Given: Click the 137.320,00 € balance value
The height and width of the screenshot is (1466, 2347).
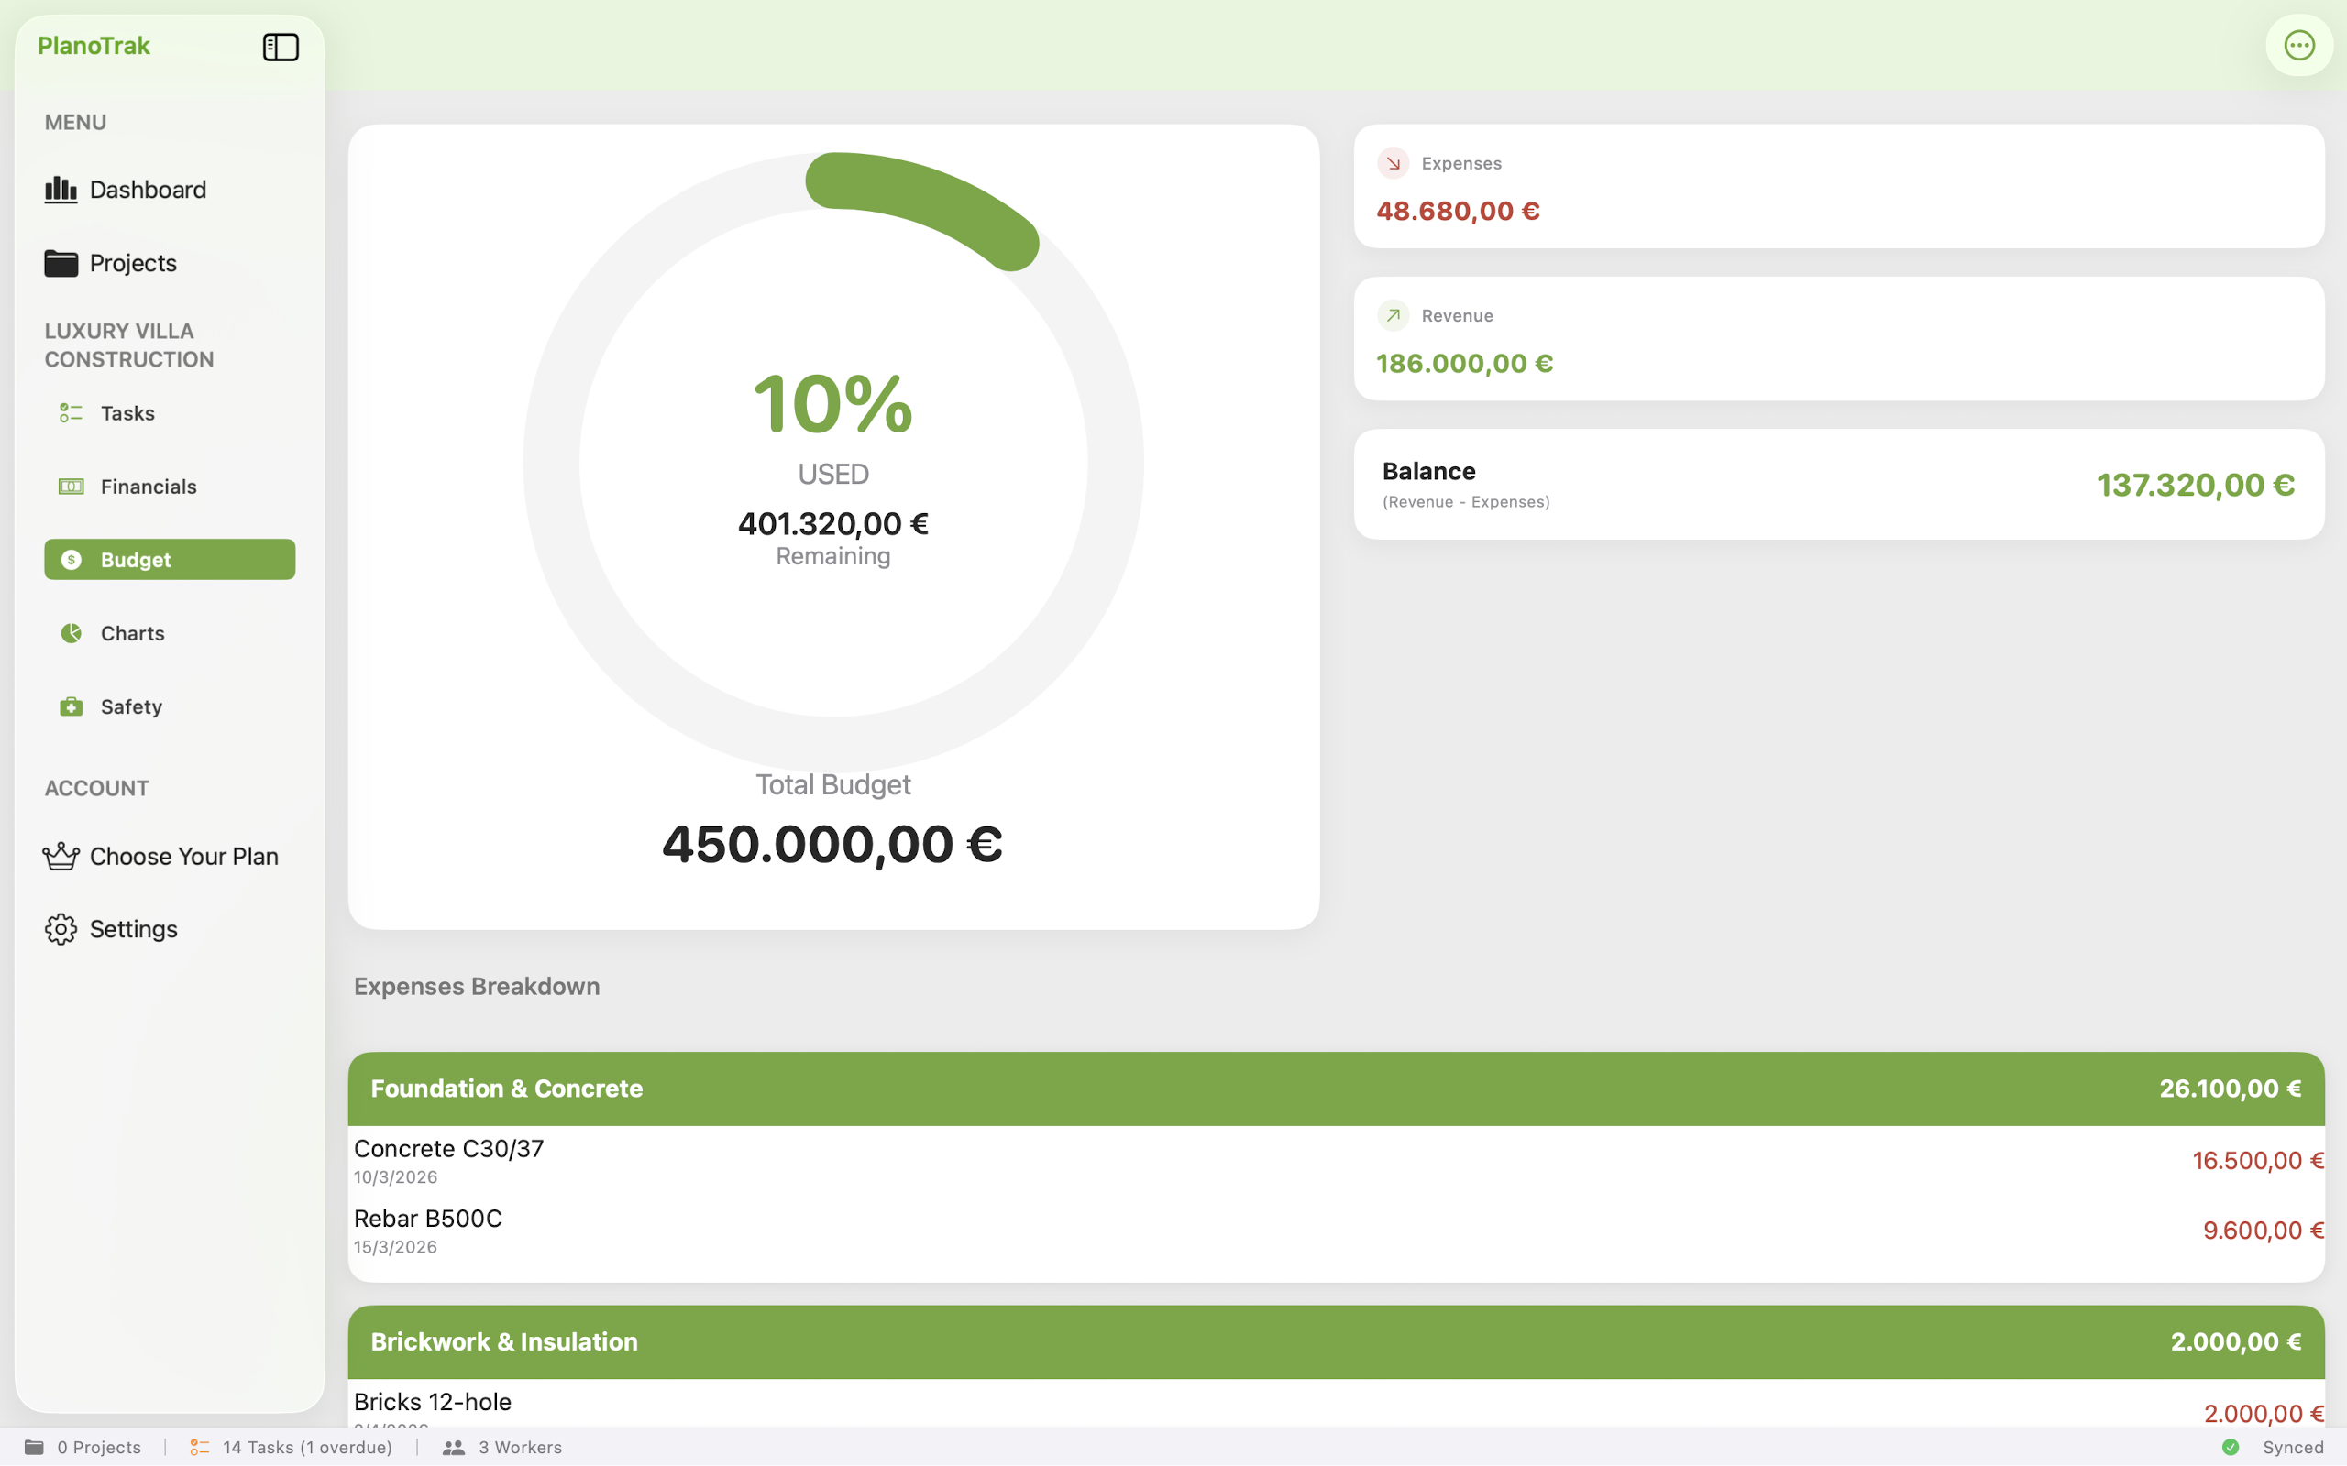Looking at the screenshot, I should (2196, 485).
